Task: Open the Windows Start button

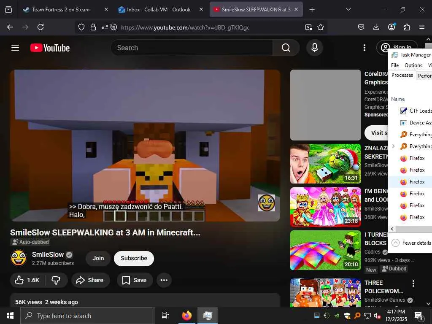Action: coord(10,316)
